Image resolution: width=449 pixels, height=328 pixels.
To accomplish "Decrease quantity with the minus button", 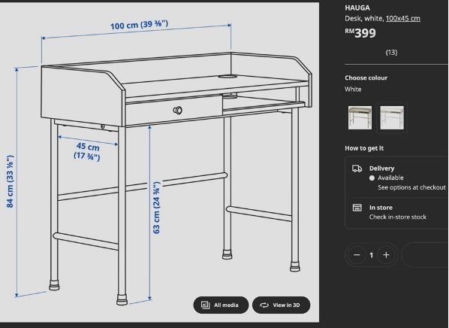I will coord(357,255).
